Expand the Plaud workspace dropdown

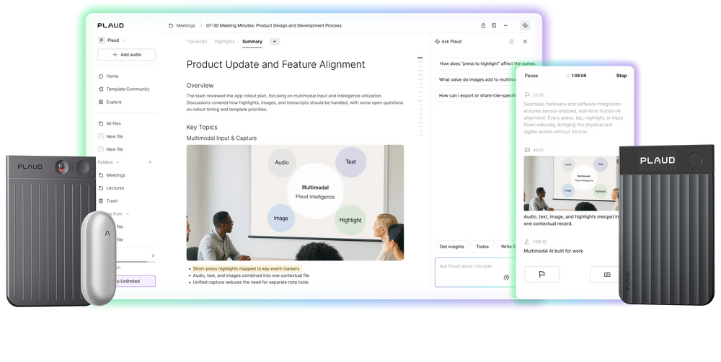click(112, 40)
